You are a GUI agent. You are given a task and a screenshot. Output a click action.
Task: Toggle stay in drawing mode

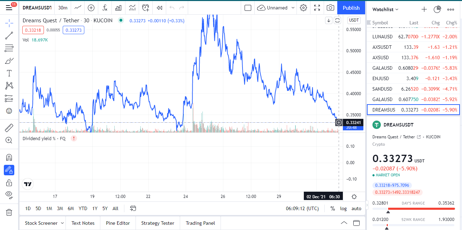coord(9,170)
